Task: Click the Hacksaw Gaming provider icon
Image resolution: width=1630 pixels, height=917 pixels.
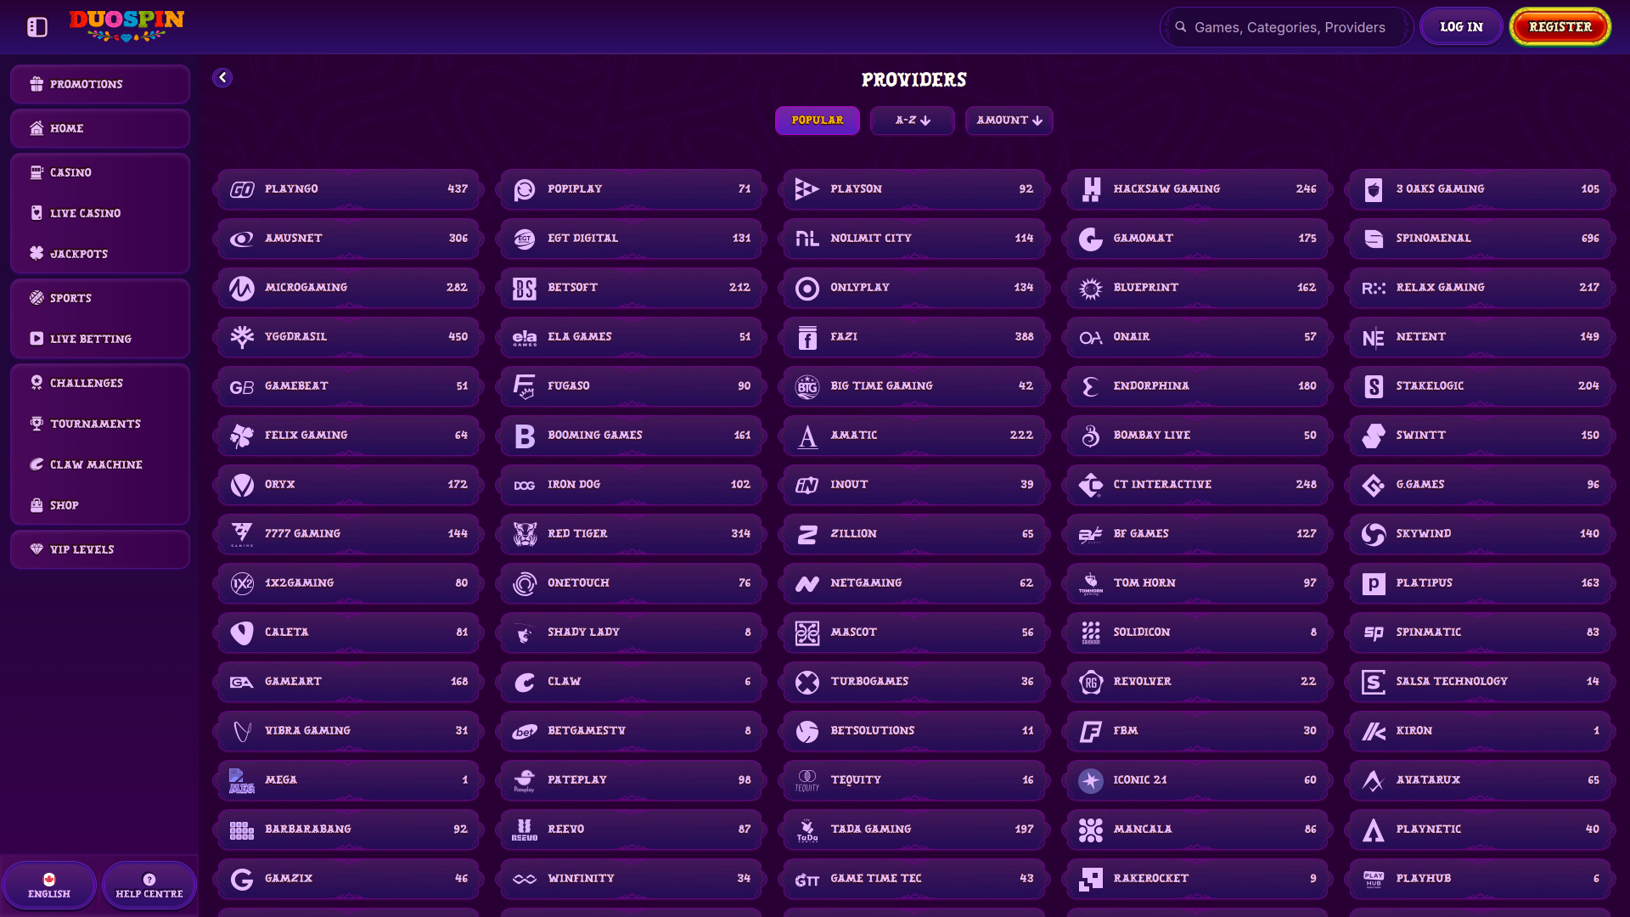Action: [x=1091, y=189]
